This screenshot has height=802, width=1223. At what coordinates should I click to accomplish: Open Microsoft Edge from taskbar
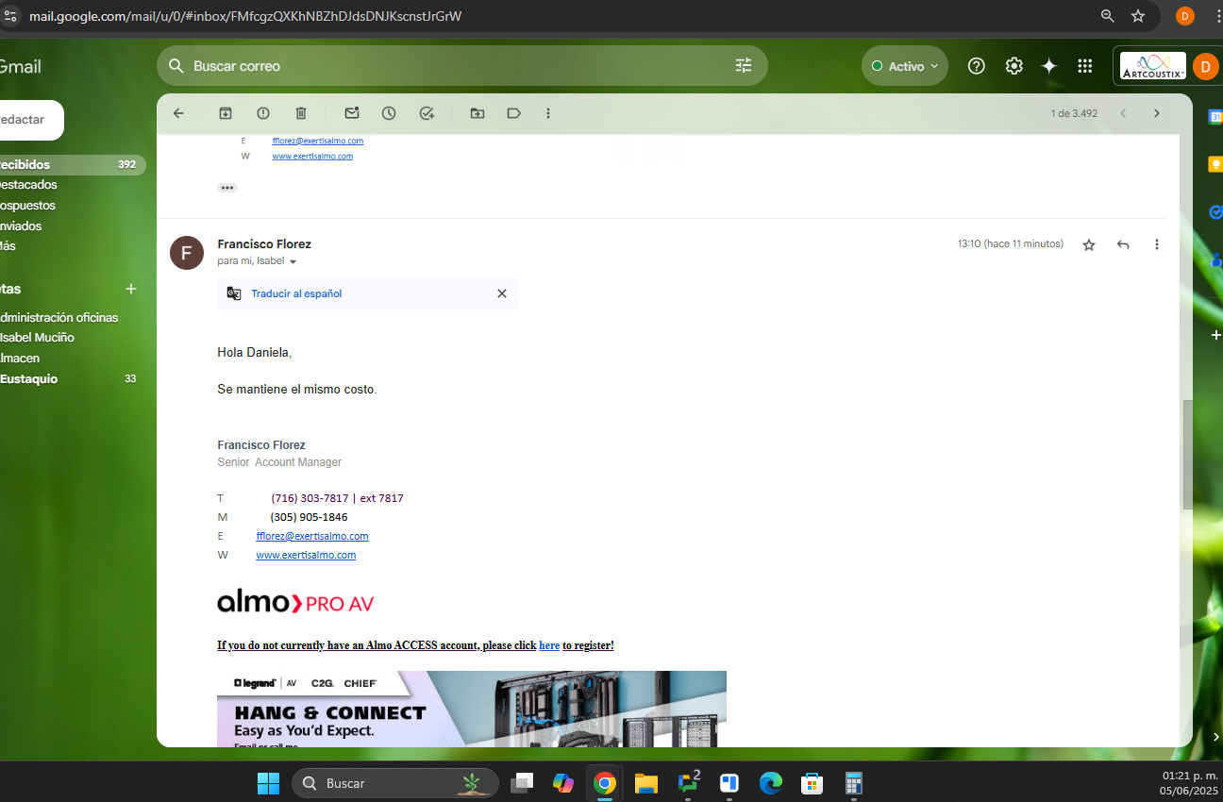coord(771,783)
